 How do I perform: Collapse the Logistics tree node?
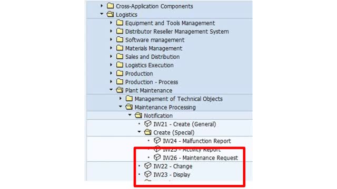tap(102, 14)
